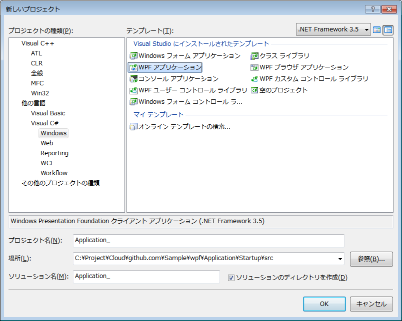402x321 pixels.
Task: Select the Windows フォーム アプリケーション template icon
Action: coord(133,56)
